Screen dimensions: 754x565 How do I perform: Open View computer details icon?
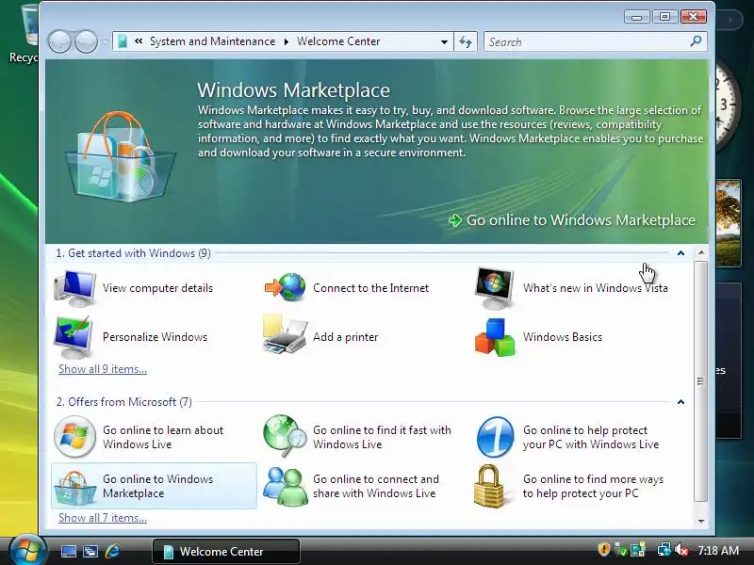point(74,288)
